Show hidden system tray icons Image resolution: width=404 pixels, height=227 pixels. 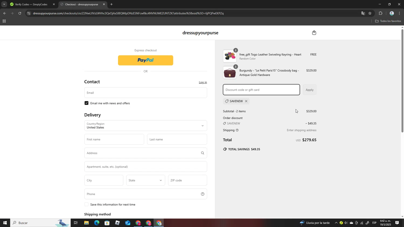[336, 223]
